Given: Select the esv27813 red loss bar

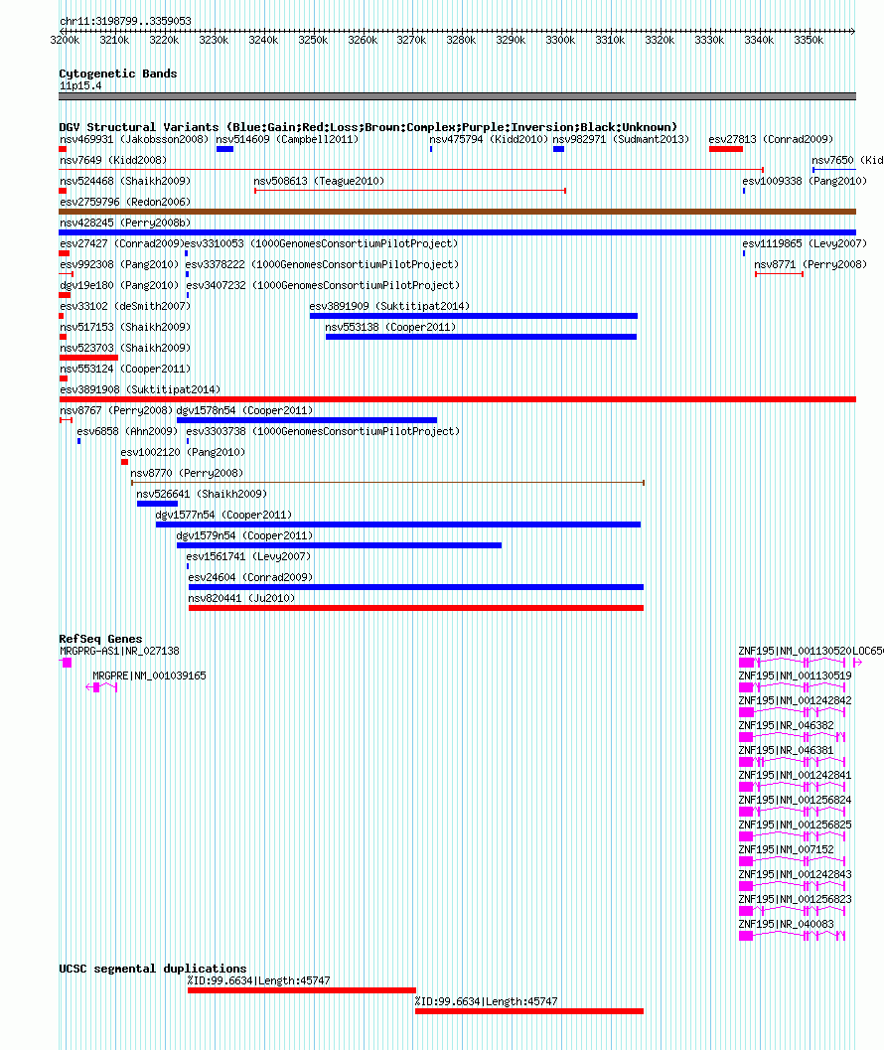Looking at the screenshot, I should [x=726, y=149].
